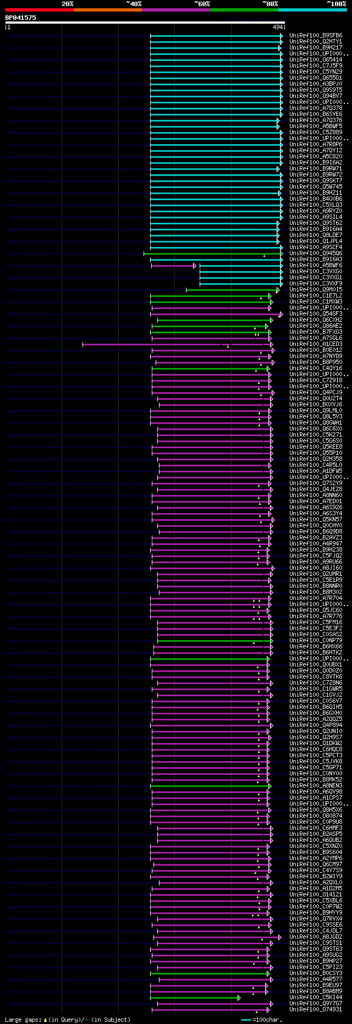Click the UniRef100_C5K271 label
The height and width of the screenshot is (1024, 352).
coord(316,435)
